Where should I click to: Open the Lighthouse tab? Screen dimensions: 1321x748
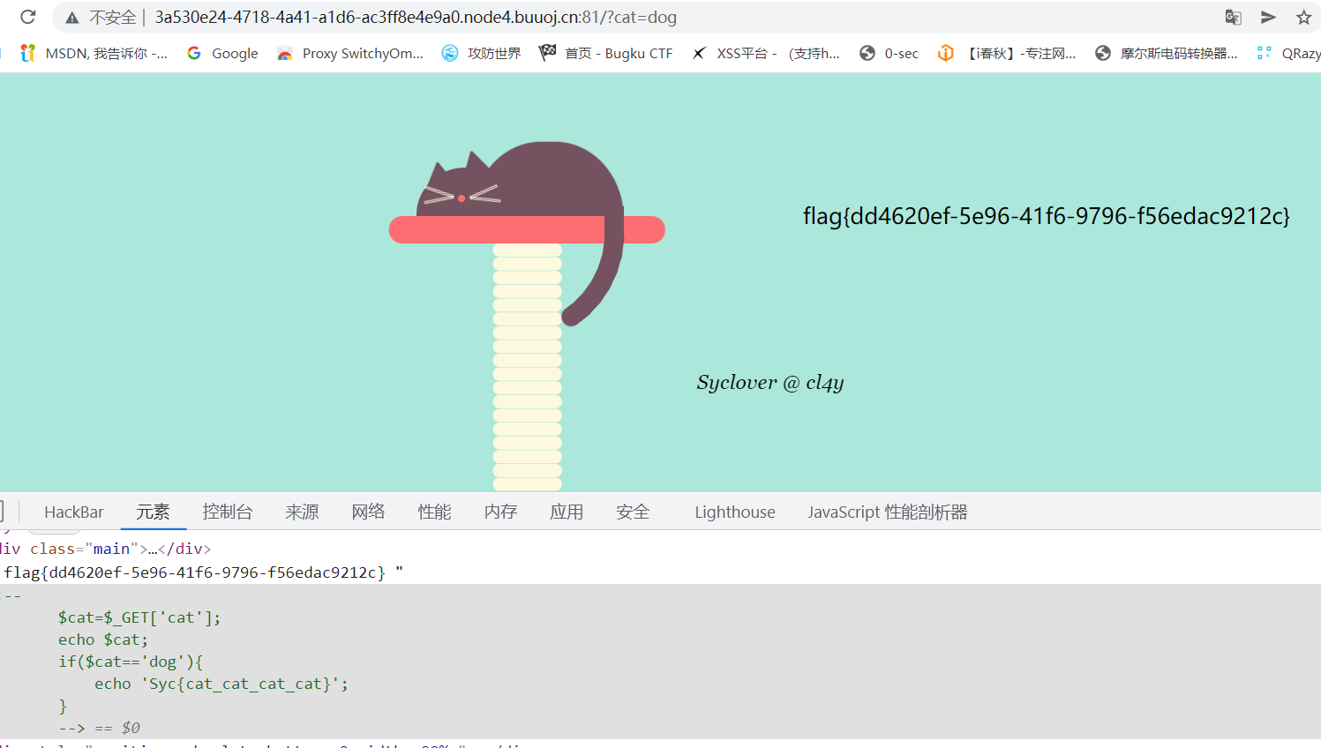(734, 512)
